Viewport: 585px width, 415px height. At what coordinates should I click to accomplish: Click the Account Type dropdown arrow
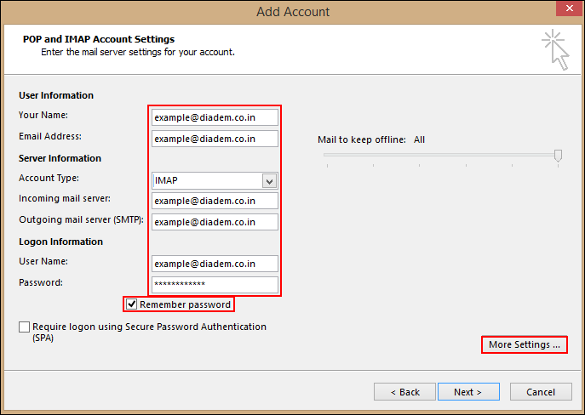pos(269,180)
